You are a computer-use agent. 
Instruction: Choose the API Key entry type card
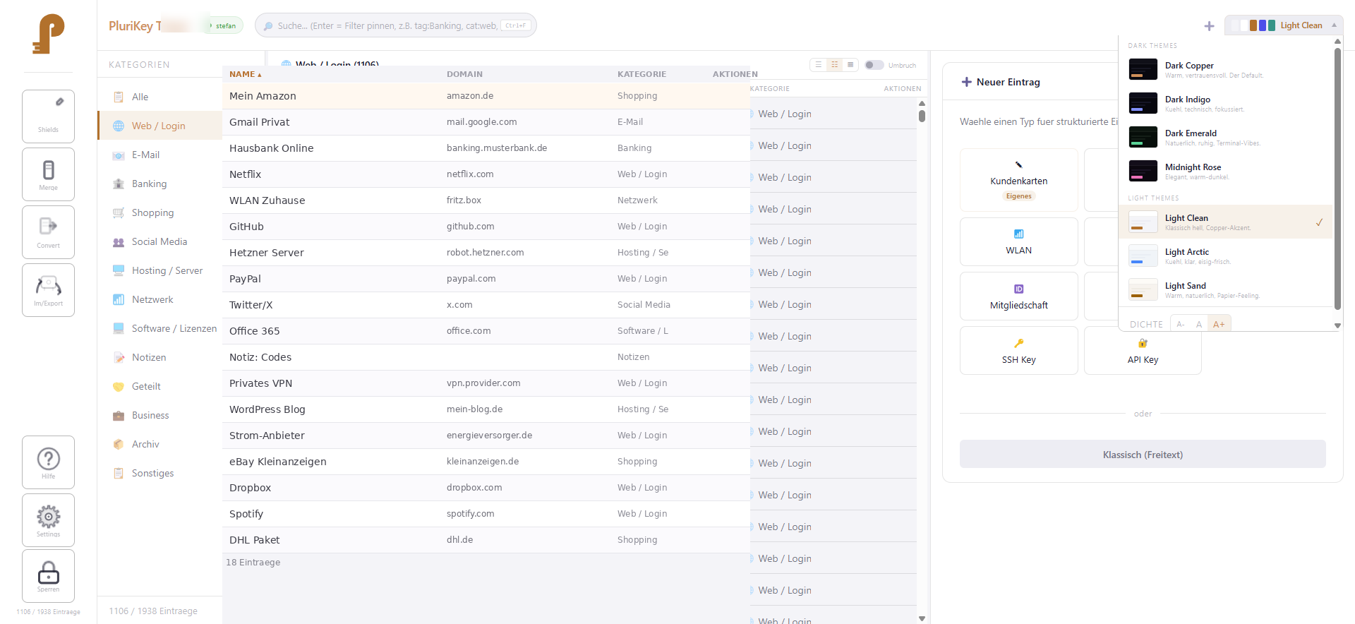click(1143, 350)
